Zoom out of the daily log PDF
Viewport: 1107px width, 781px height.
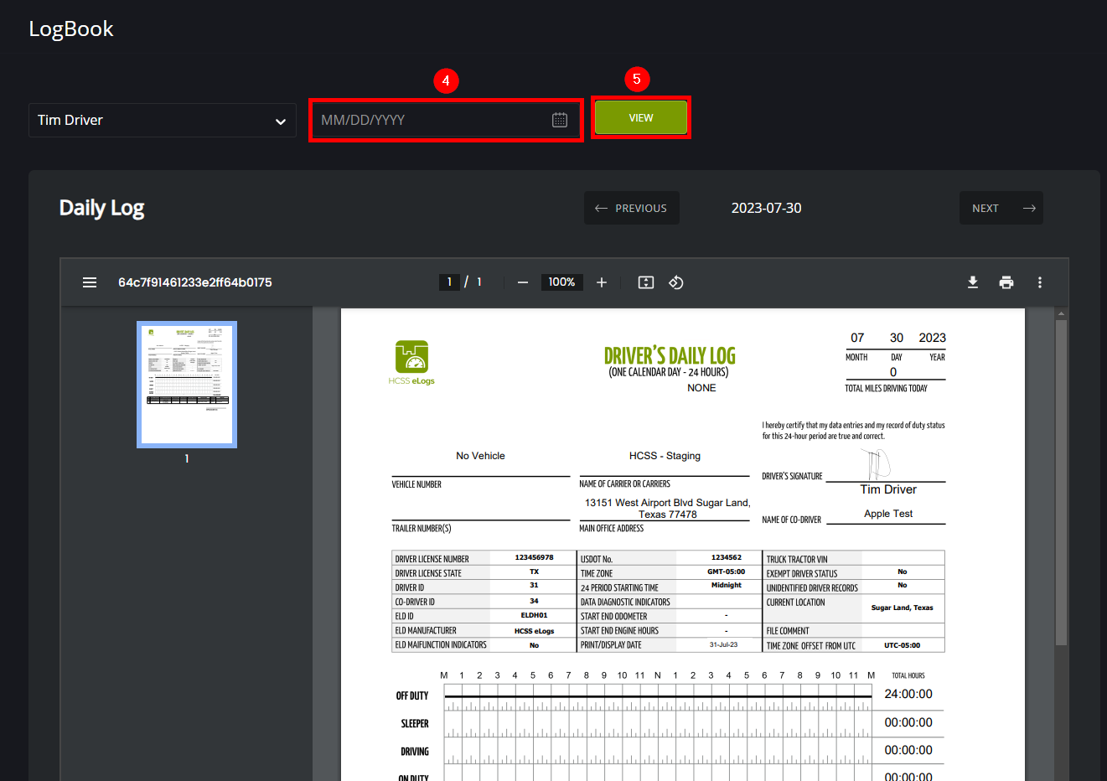point(522,282)
